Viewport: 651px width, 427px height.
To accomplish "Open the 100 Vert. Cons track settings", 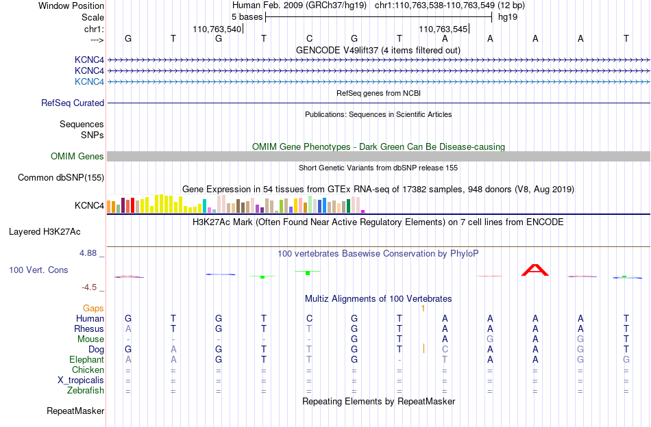I will 38,270.
